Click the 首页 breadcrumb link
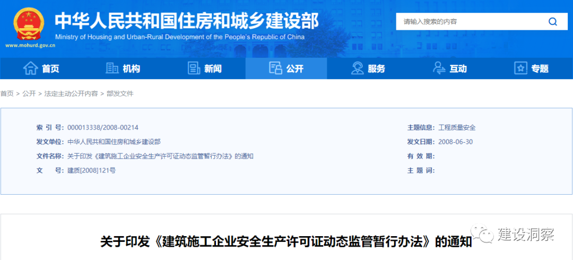This screenshot has height=260, width=573. [x=7, y=93]
